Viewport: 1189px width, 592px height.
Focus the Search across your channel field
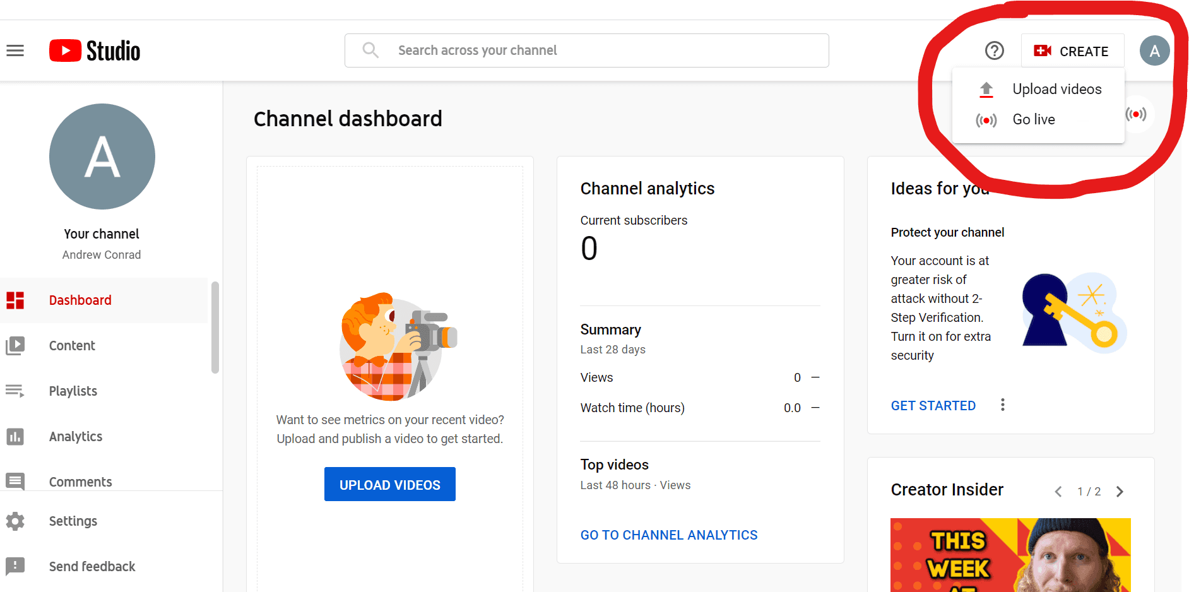pyautogui.click(x=586, y=50)
